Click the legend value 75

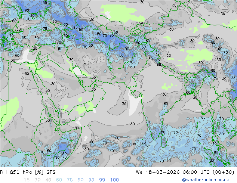point(70,180)
